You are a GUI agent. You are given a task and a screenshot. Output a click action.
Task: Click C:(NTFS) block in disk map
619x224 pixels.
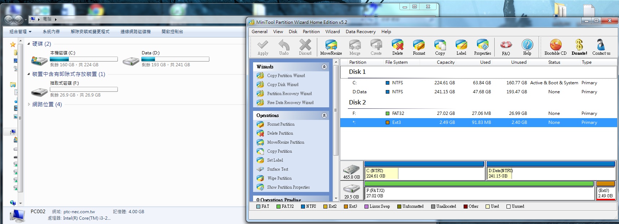point(424,171)
